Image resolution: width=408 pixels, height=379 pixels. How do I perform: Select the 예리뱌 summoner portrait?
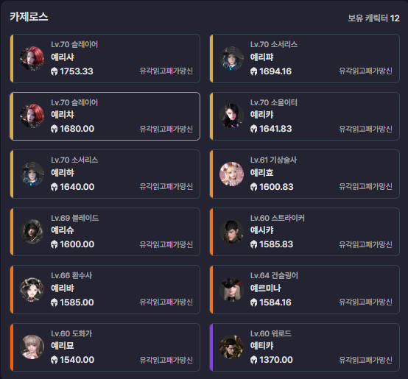32,289
